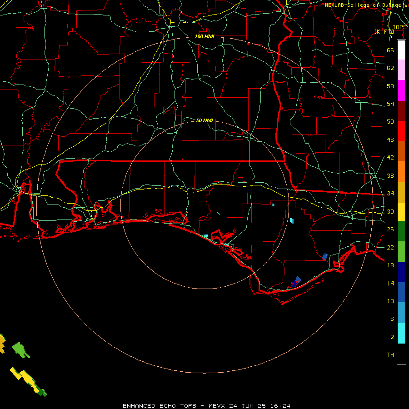Click the cyan 6 legend swatch

point(401,333)
